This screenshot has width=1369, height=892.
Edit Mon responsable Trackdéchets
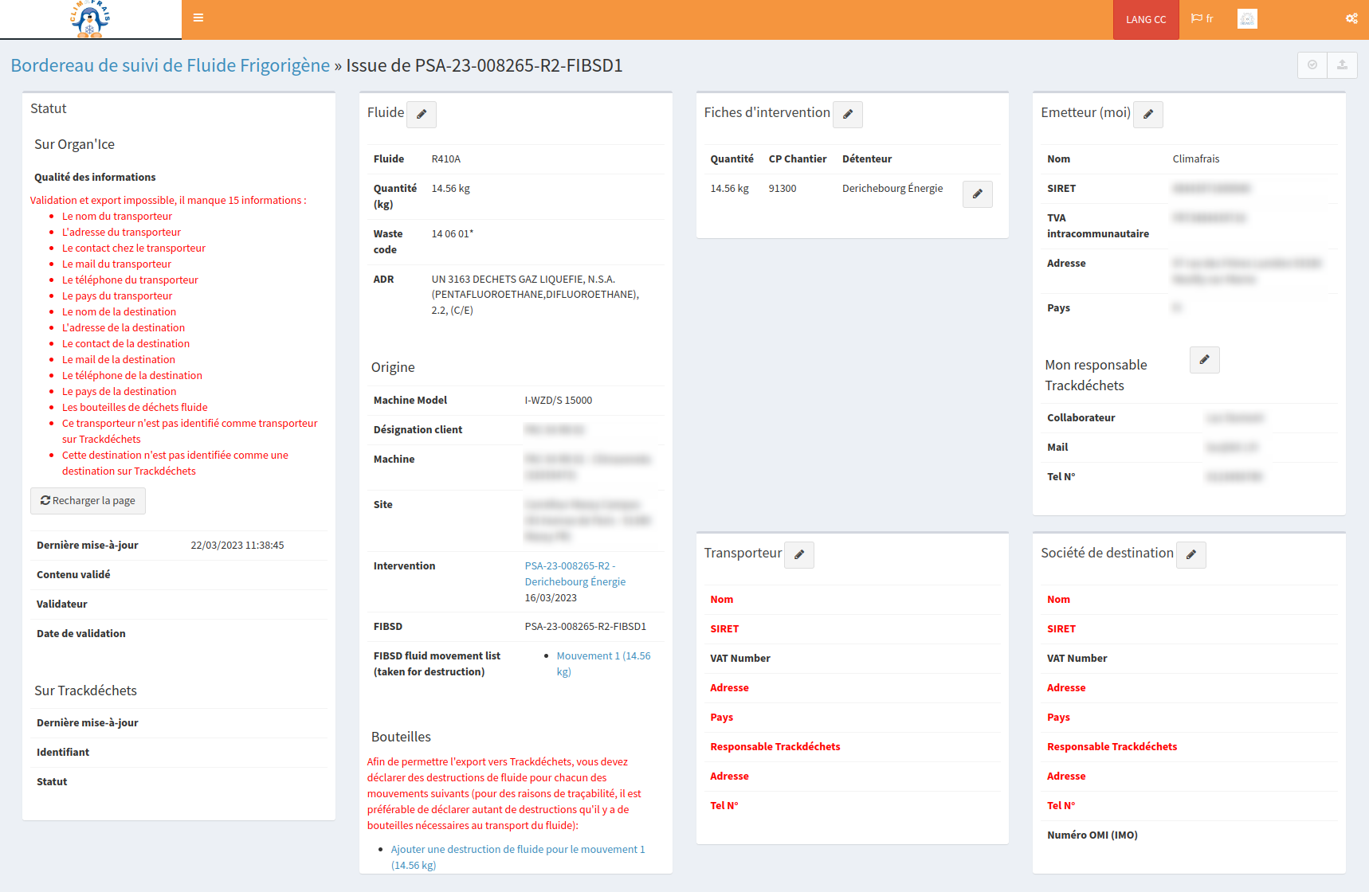click(1205, 360)
